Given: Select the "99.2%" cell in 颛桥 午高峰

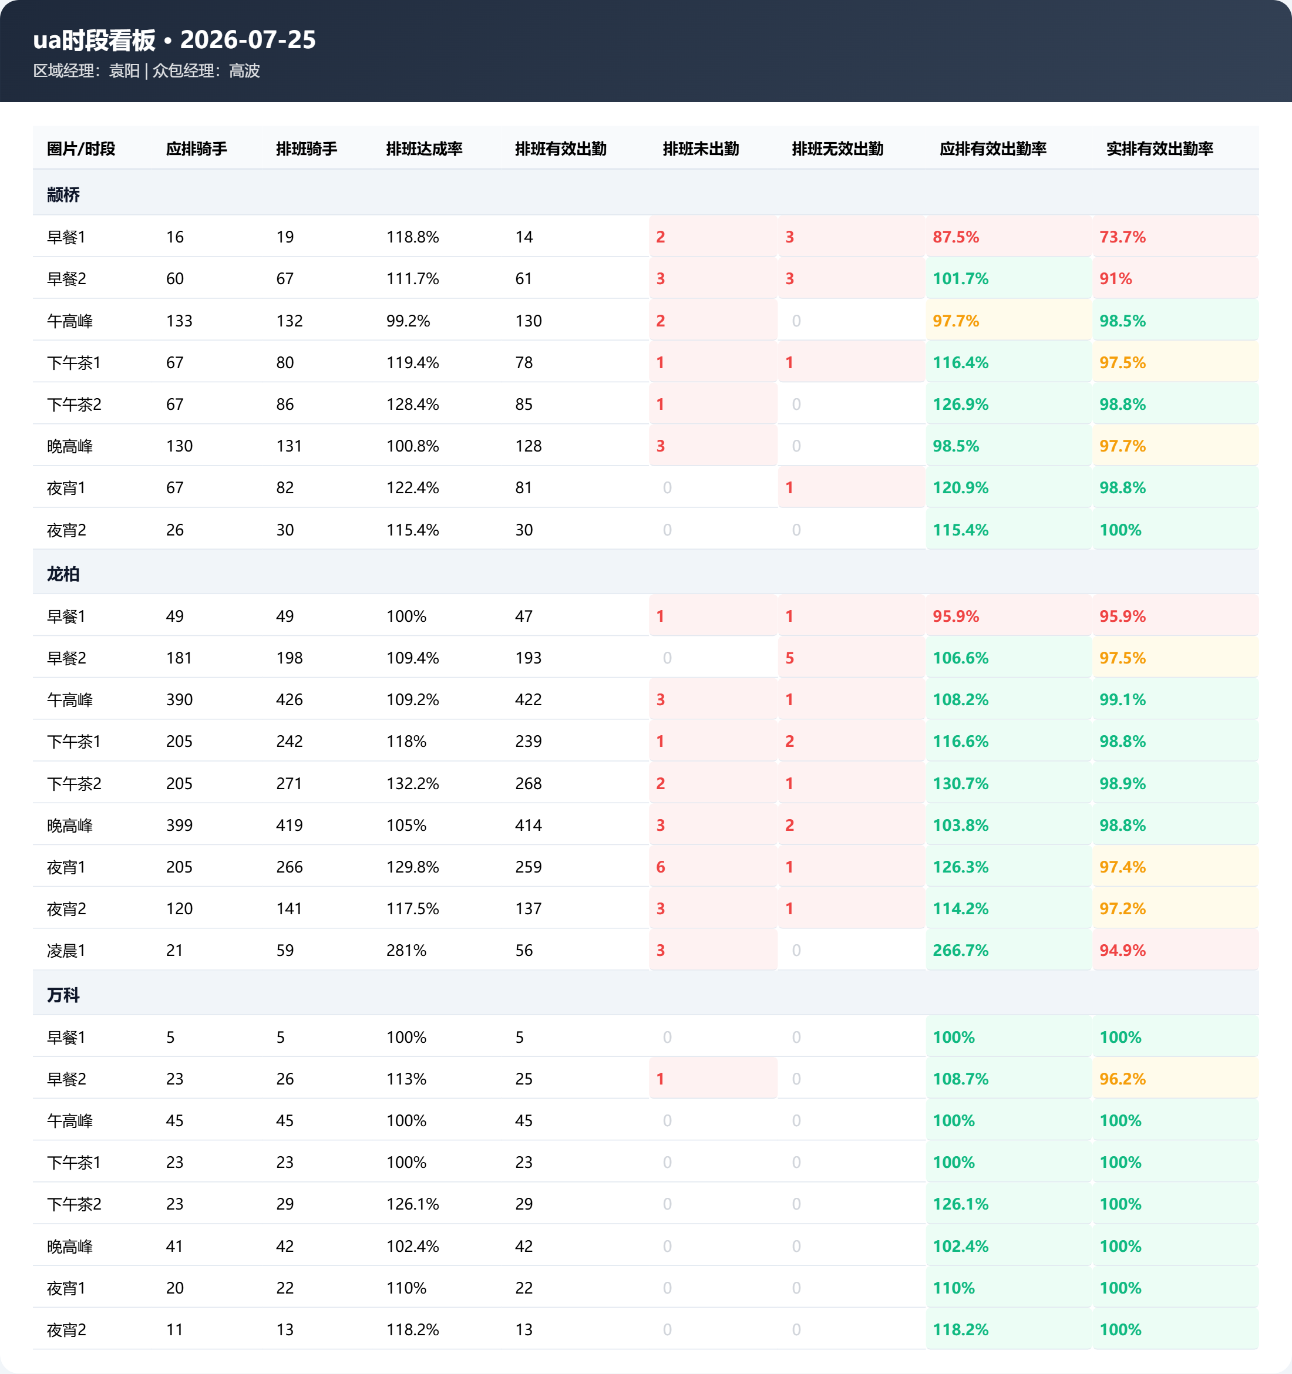Looking at the screenshot, I should click(x=409, y=321).
